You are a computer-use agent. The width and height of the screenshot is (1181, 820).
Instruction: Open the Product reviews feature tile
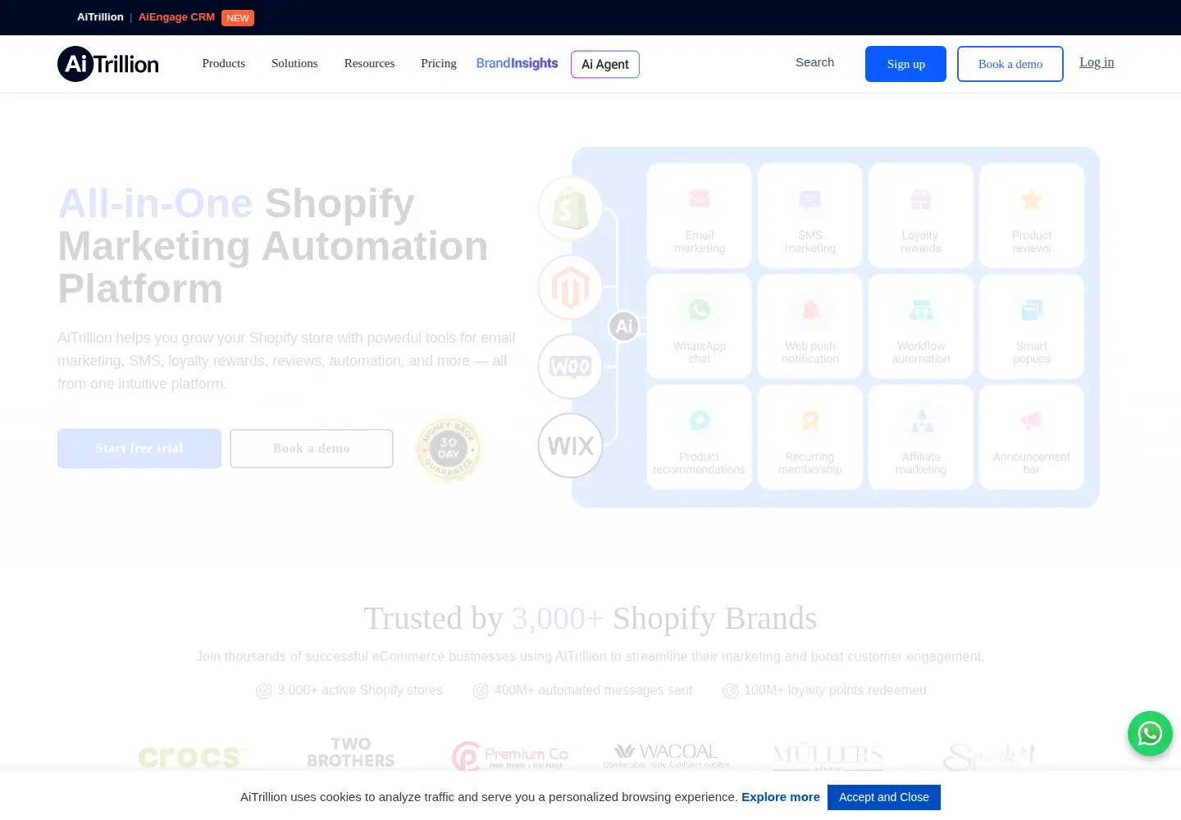coord(1032,216)
